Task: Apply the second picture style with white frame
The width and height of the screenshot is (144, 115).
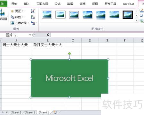Action: coord(60,15)
